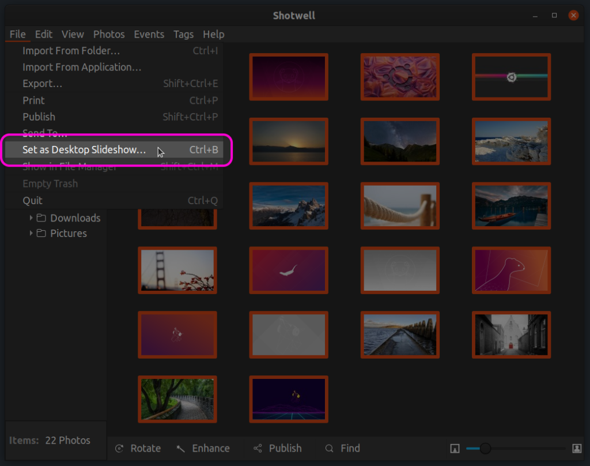Select the icy rocky shore thumbnail
The width and height of the screenshot is (590, 466).
[x=512, y=141]
